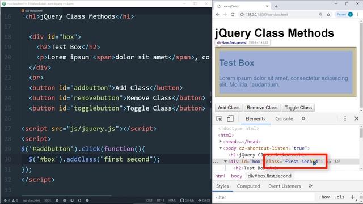The width and height of the screenshot is (363, 204).
Task: Add a new style rule
Action: [352, 197]
